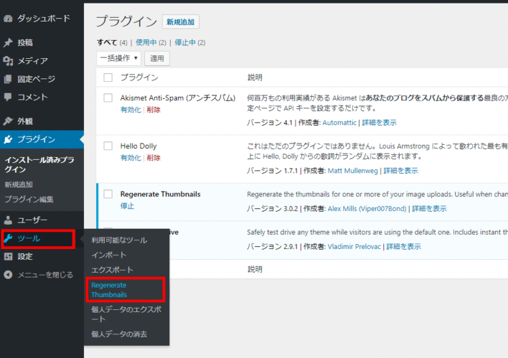Tick the Hello Dolly plugin checkbox
The width and height of the screenshot is (508, 358).
point(108,146)
